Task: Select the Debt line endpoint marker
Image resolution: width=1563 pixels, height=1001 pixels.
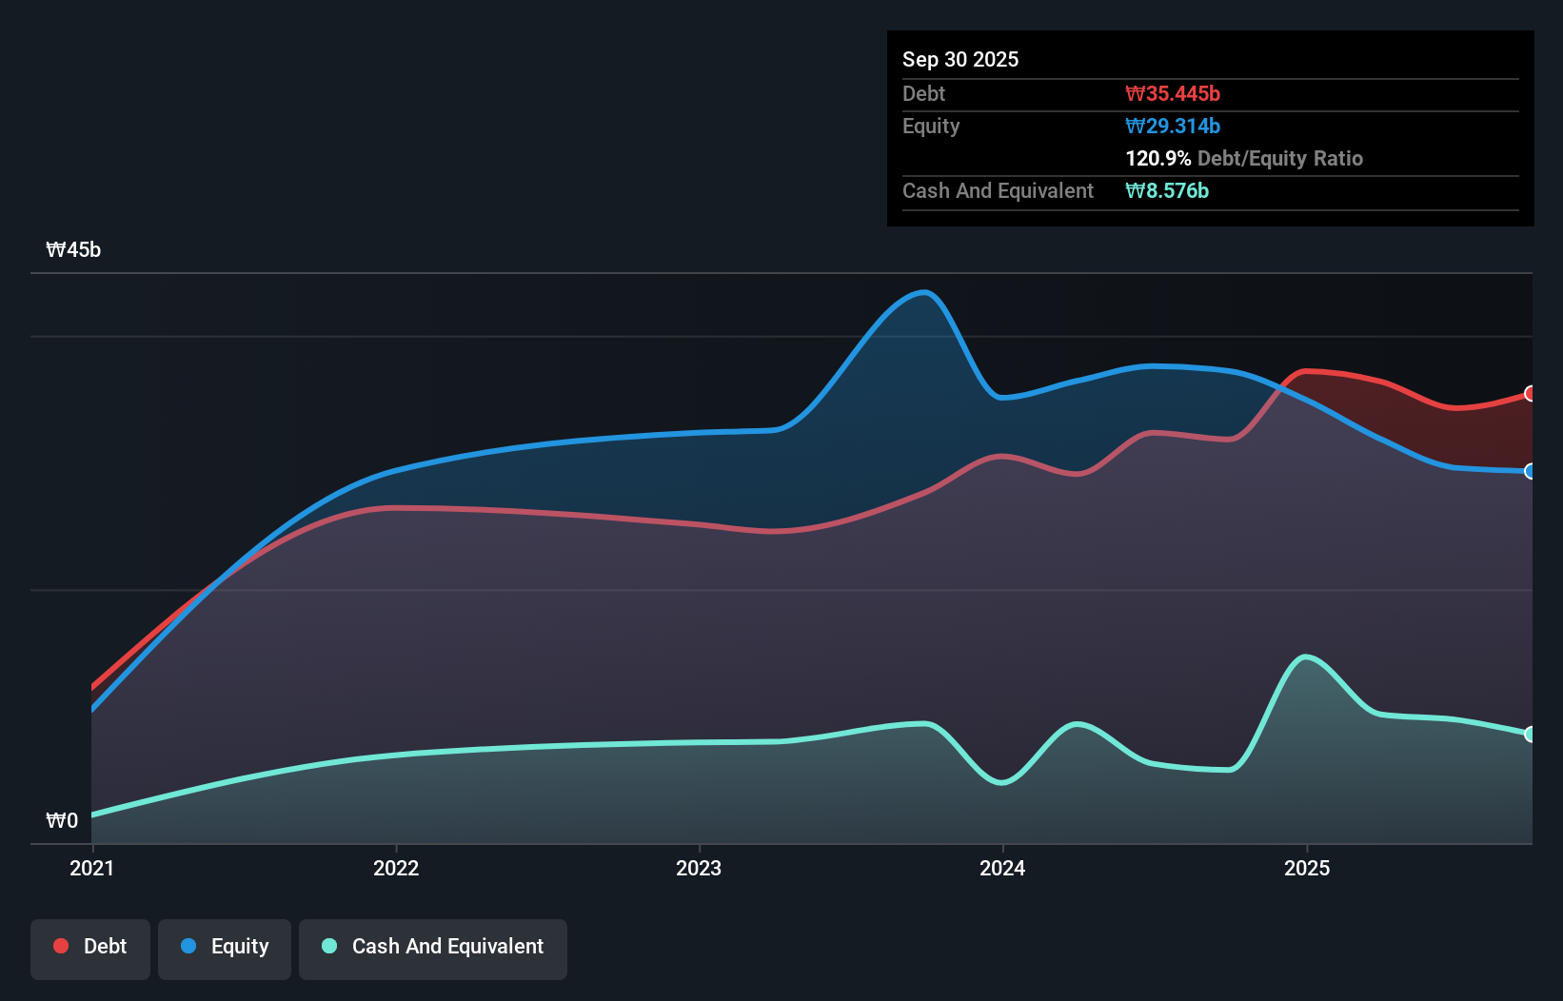Action: pos(1530,393)
